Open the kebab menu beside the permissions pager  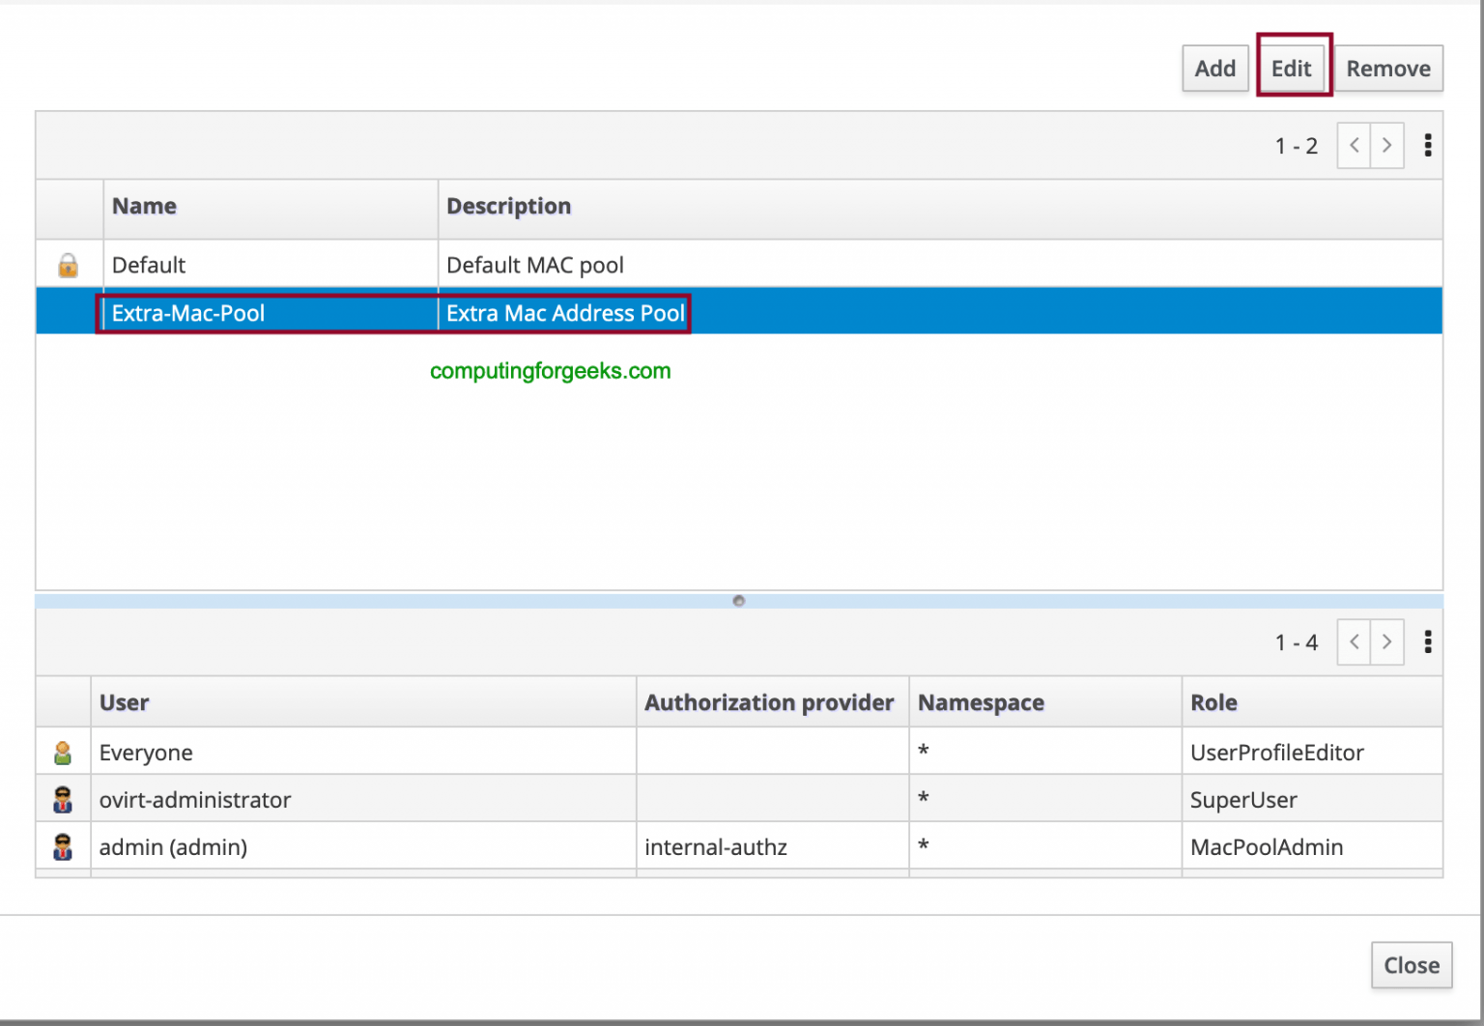click(1428, 641)
